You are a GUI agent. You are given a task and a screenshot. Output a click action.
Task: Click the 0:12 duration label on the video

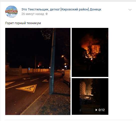pyautogui.click(x=102, y=110)
